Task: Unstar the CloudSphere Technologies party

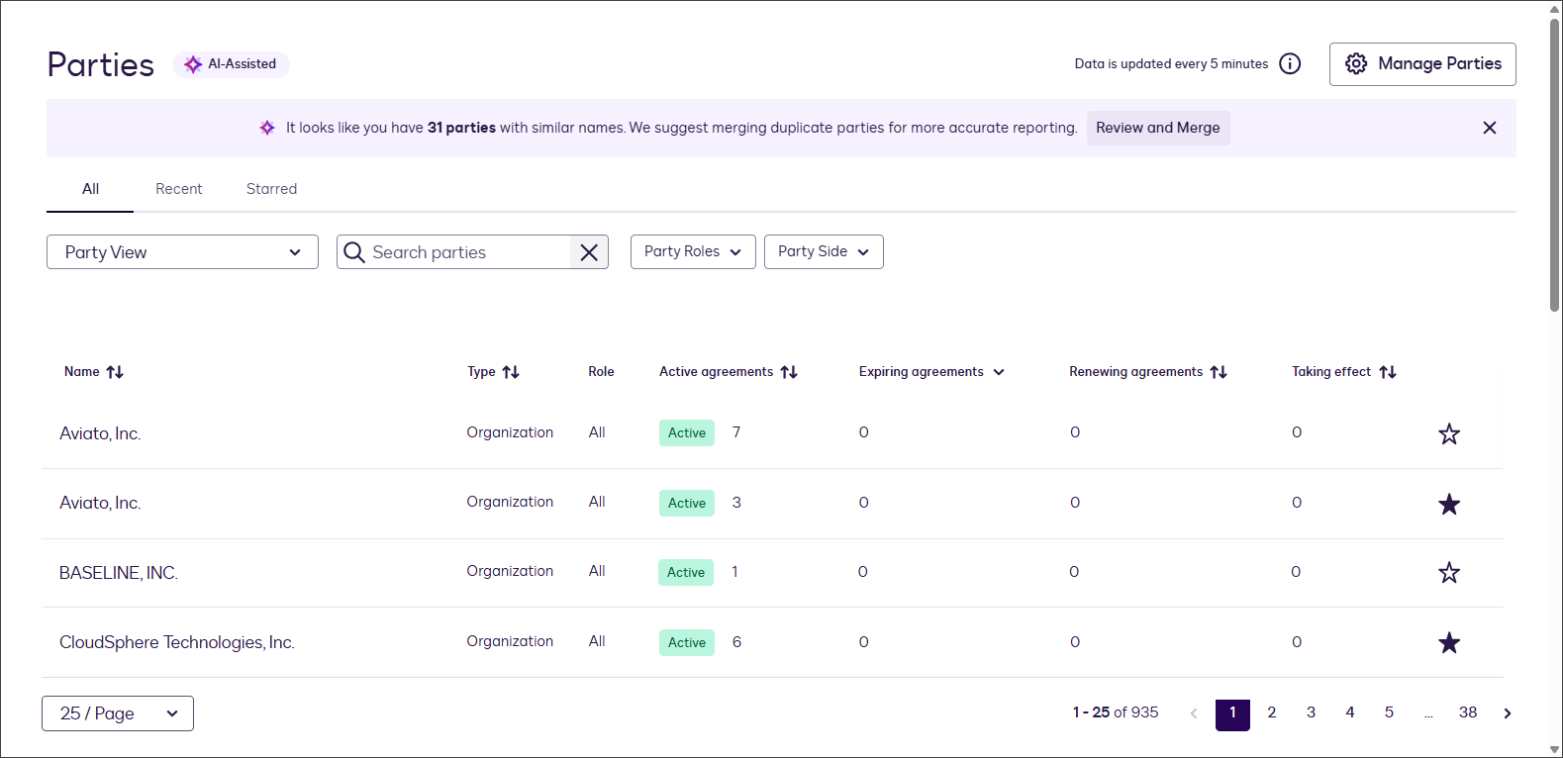Action: 1449,643
